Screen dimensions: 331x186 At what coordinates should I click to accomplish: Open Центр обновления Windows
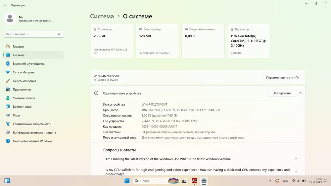coord(33,141)
